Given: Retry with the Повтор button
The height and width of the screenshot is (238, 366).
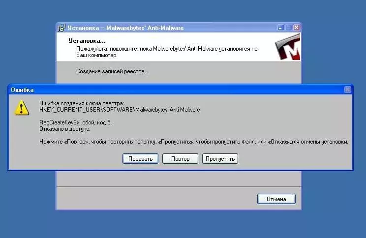Looking at the screenshot, I should click(x=180, y=159).
